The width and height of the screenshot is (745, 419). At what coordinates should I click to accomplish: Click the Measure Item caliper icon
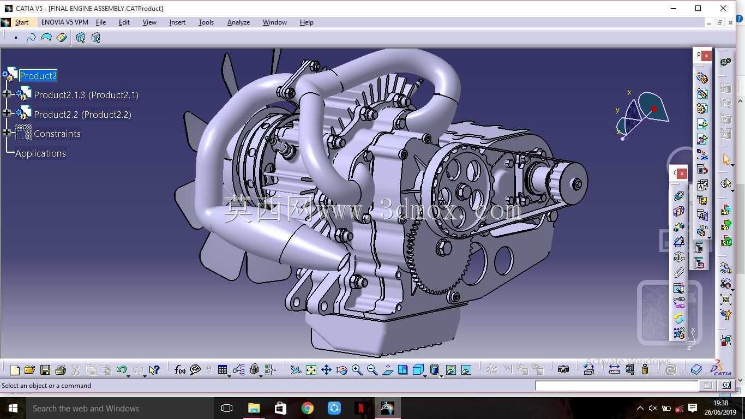coord(629,370)
